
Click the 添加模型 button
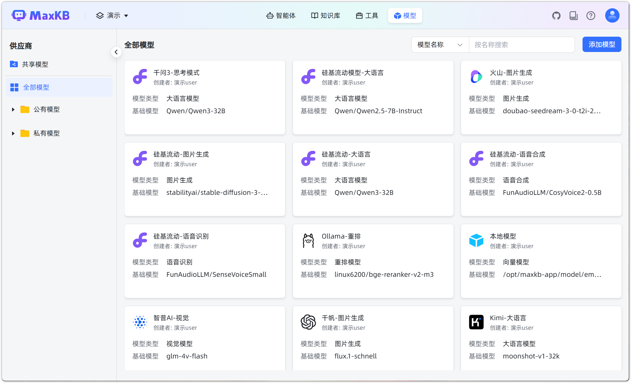point(601,45)
